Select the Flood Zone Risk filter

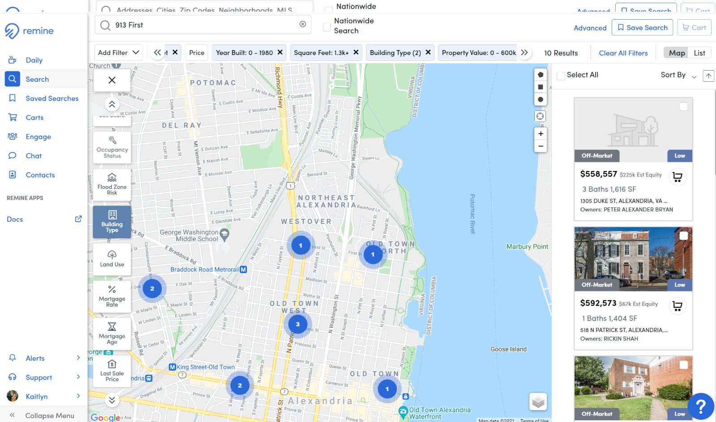[x=112, y=184]
